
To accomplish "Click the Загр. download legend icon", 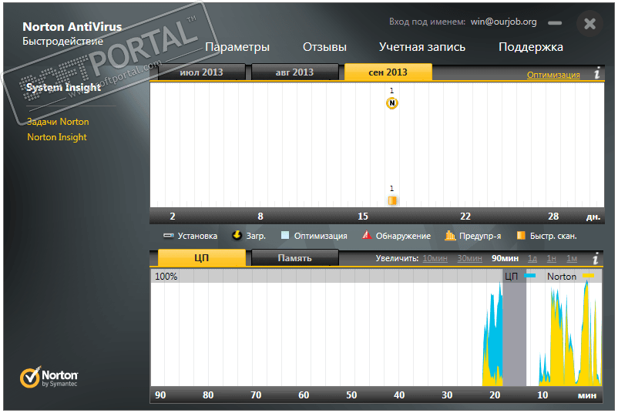I will [x=237, y=235].
